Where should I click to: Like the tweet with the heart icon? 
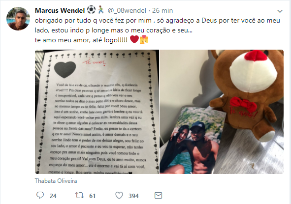(119, 195)
